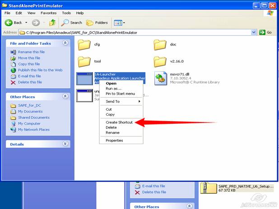
Task: Choose Properties in the context menu
Action: click(x=121, y=141)
